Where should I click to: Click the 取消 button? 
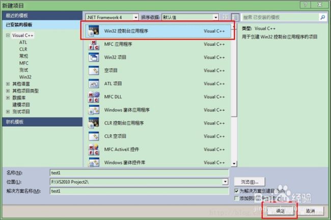click(310, 211)
